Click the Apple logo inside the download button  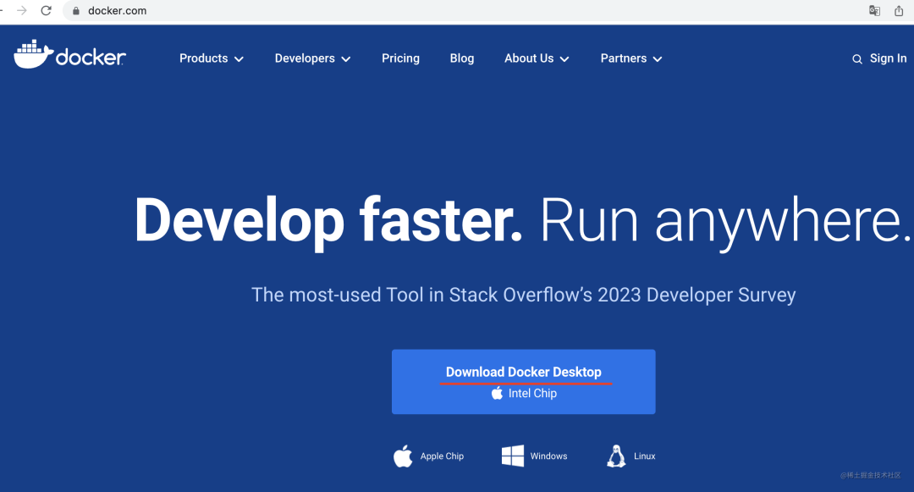coord(496,392)
